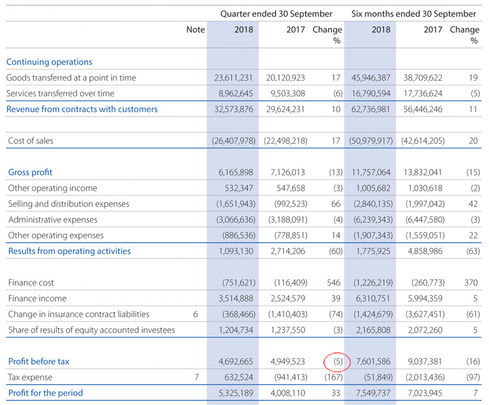The width and height of the screenshot is (489, 405).
Task: Click other operating income 532,347
Action: point(239,188)
